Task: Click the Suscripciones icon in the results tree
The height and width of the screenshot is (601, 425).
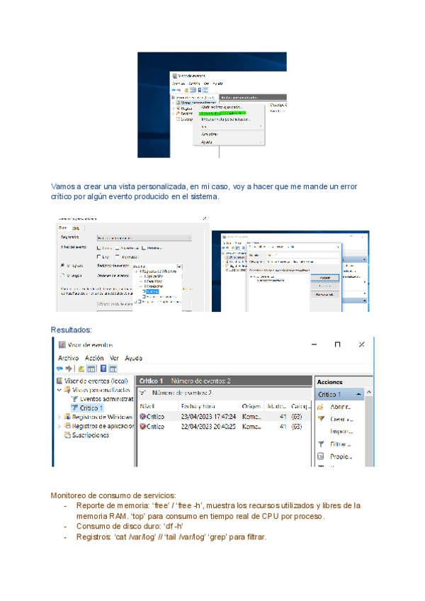Action: coord(67,435)
